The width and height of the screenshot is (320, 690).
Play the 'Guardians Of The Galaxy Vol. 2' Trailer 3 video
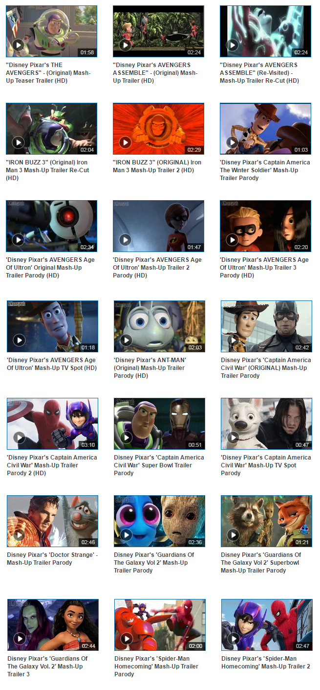pyautogui.click(x=53, y=625)
